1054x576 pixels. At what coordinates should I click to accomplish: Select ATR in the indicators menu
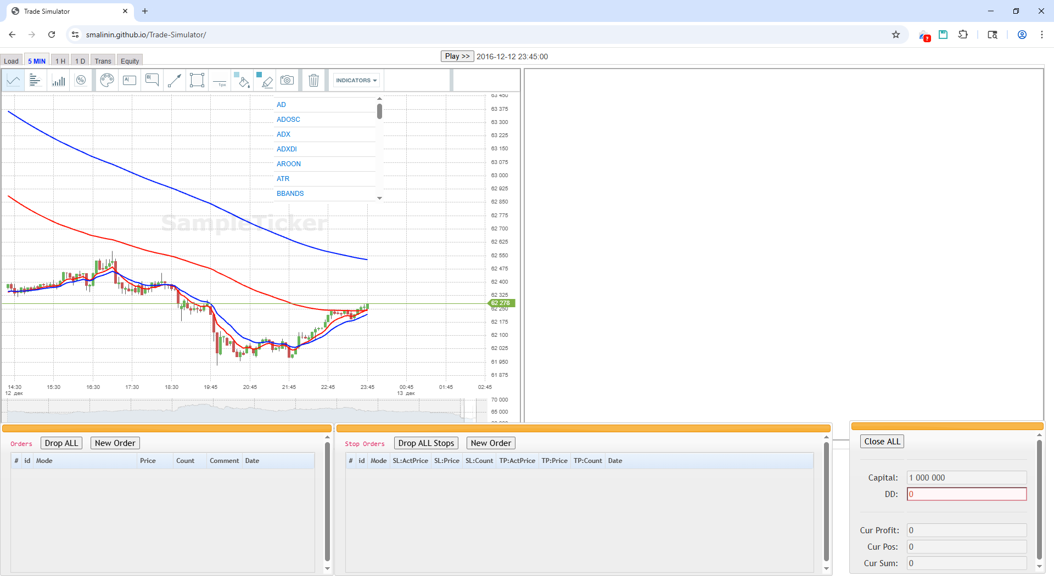283,178
